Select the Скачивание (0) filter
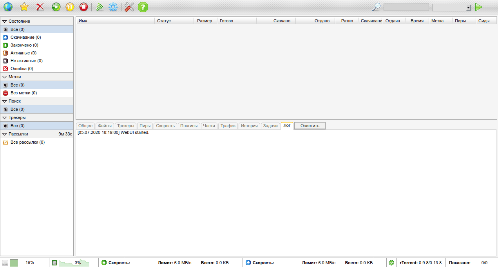Screen dimensions: 498x267 point(37,37)
